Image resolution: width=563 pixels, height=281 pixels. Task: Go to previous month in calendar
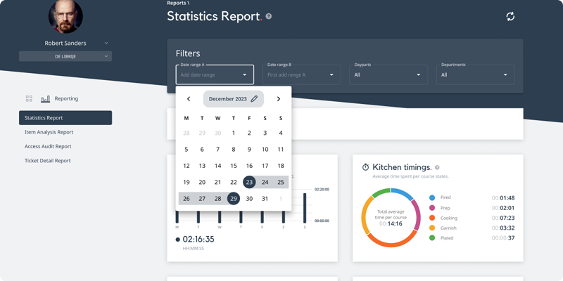[189, 99]
